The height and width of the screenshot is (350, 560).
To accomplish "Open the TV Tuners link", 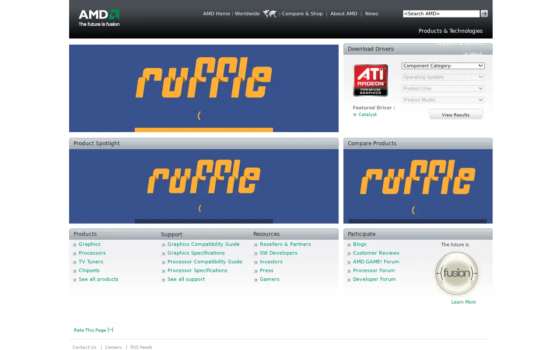I will (91, 262).
